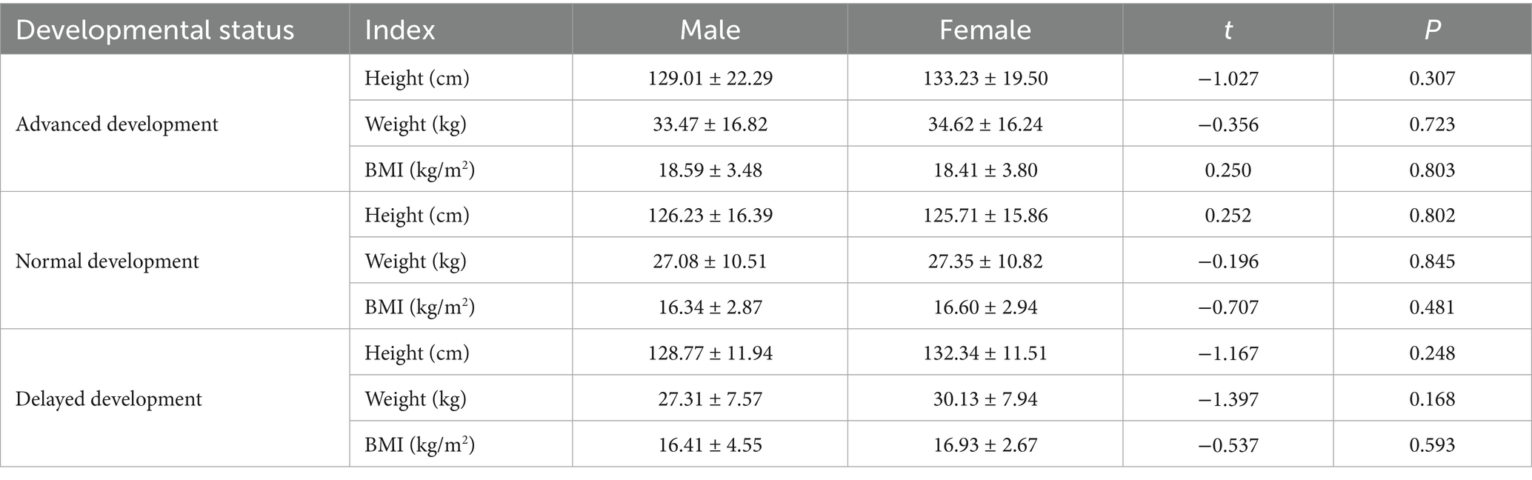Screen dimensions: 1532x480
Task: Click BMI index cell under Advanced development
Action: (419, 170)
